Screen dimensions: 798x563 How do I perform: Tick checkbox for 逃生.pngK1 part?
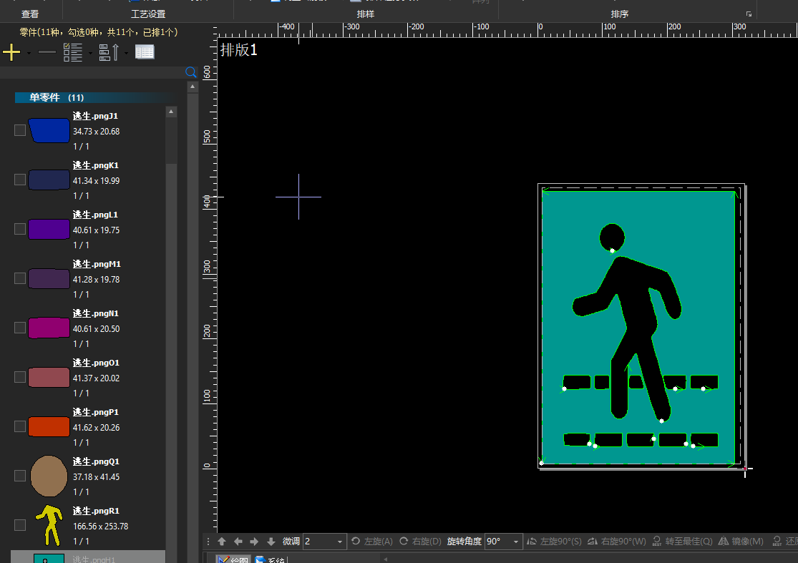[20, 180]
